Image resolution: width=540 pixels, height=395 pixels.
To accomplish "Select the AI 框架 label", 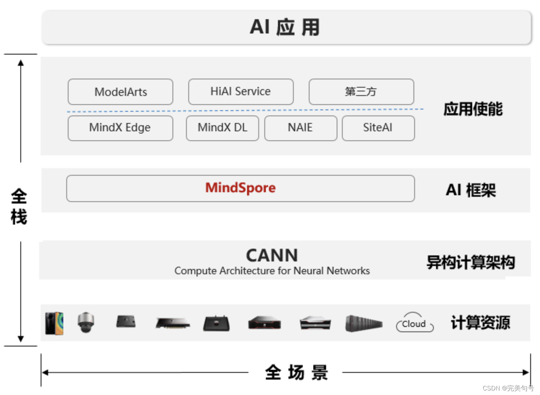I will pos(471,190).
